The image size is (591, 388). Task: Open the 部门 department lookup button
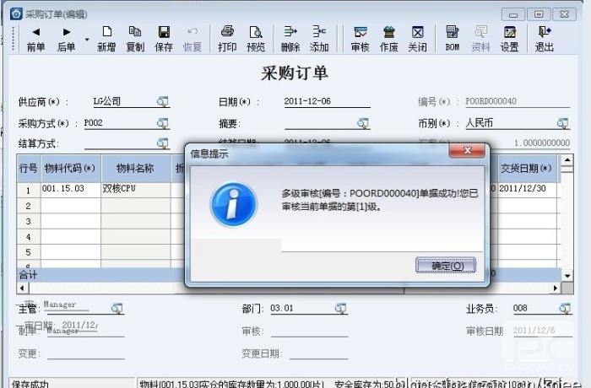click(340, 309)
